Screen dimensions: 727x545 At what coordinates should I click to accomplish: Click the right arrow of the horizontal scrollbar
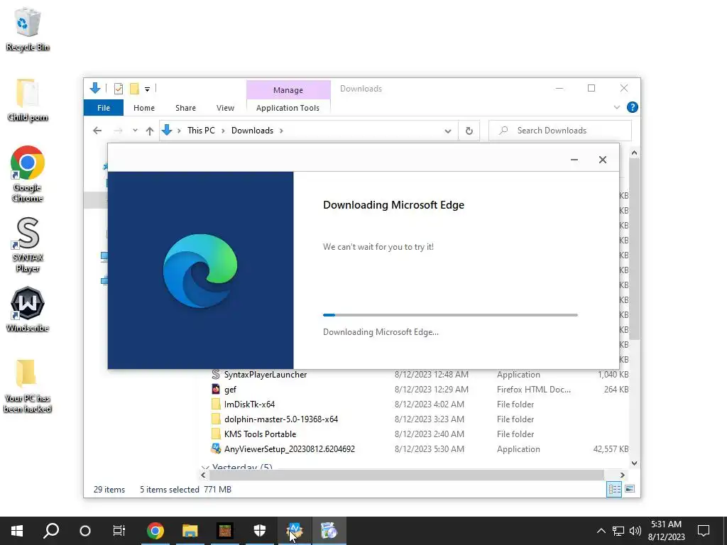[x=622, y=475]
